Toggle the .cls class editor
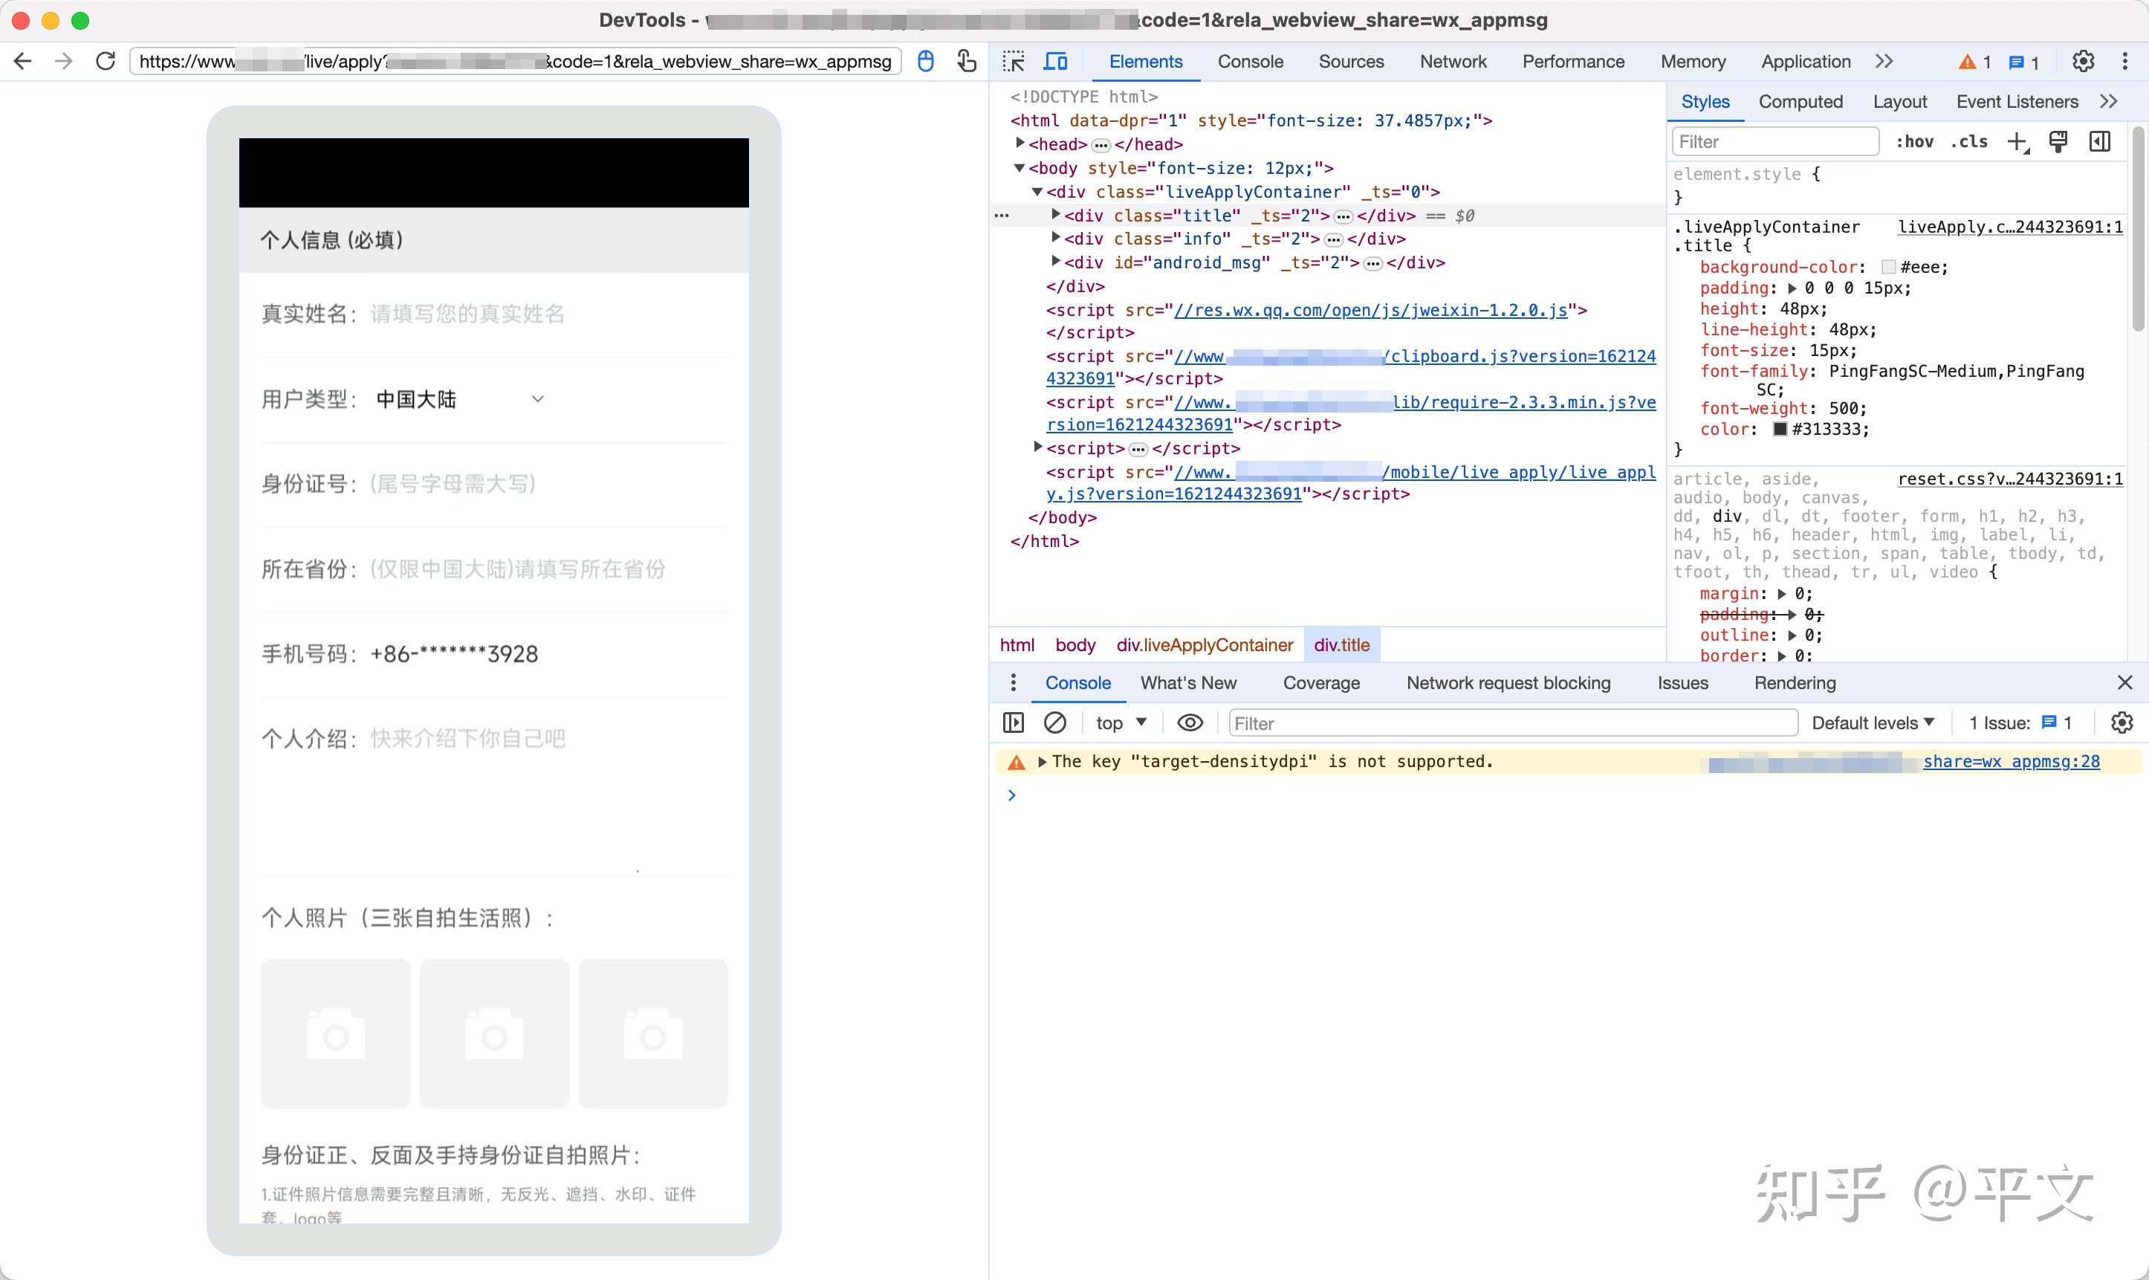Screen dimensions: 2149x1280 [x=1969, y=141]
